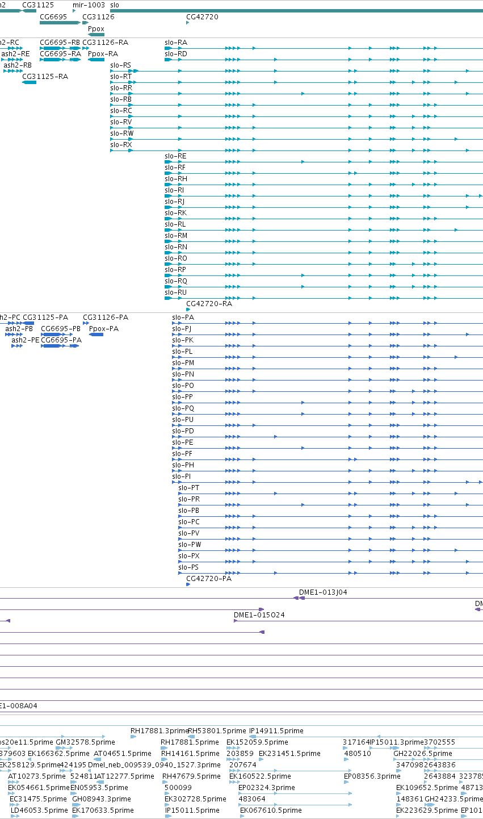Click transcript slo-RT label

point(121,77)
